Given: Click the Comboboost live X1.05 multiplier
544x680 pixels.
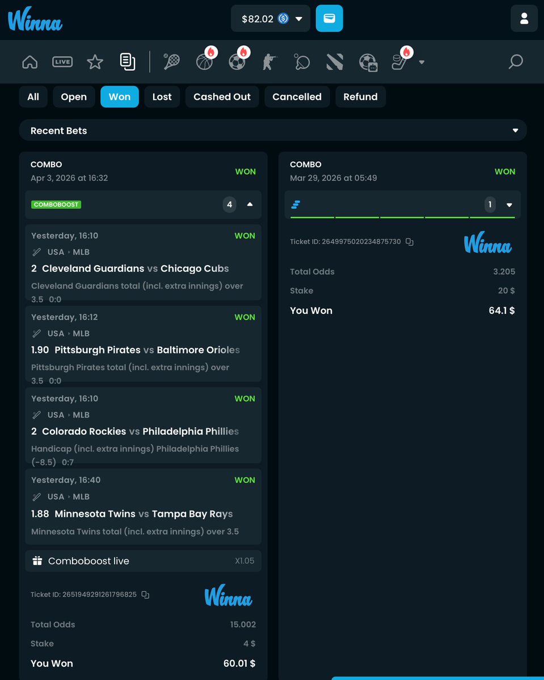Looking at the screenshot, I should (244, 561).
